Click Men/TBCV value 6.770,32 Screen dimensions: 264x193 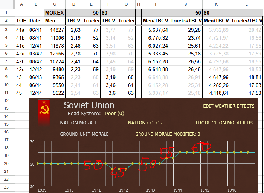156,38
